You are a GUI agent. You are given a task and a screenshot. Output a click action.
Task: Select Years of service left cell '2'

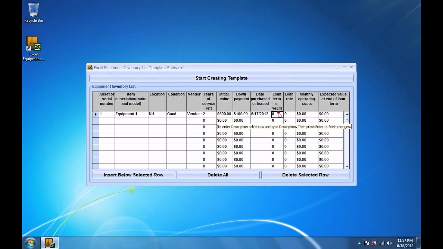(209, 114)
